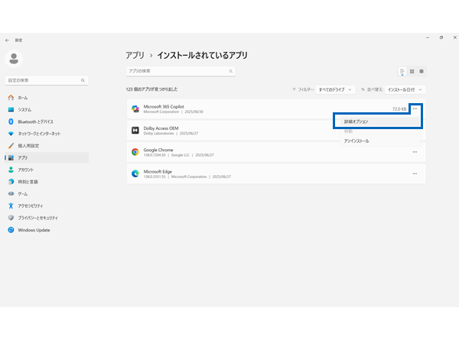Click the Dolby Access OEM app icon

click(x=135, y=131)
